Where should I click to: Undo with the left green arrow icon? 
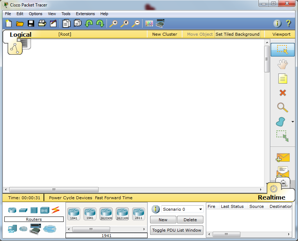coord(89,23)
